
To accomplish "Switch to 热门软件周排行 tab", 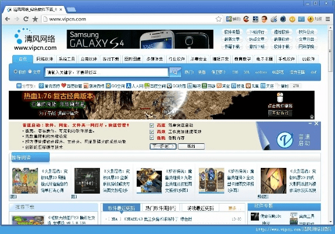I will [x=161, y=208].
